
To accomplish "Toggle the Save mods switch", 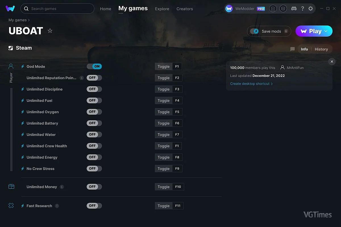I will 254,31.
